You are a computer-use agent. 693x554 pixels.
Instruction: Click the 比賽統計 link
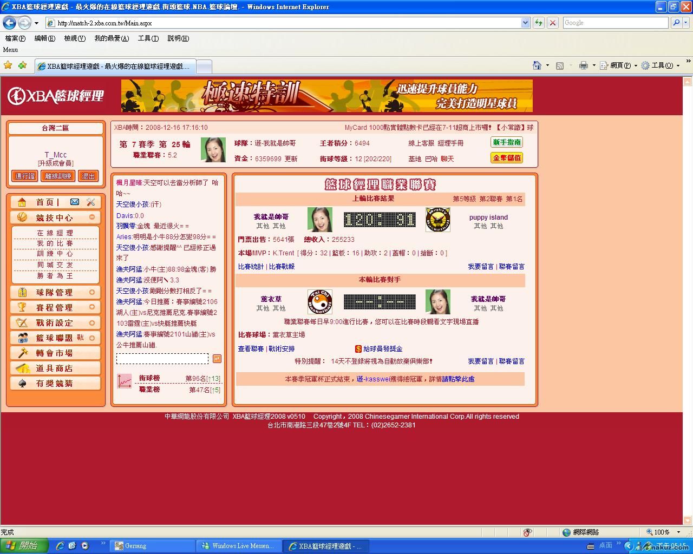click(251, 267)
